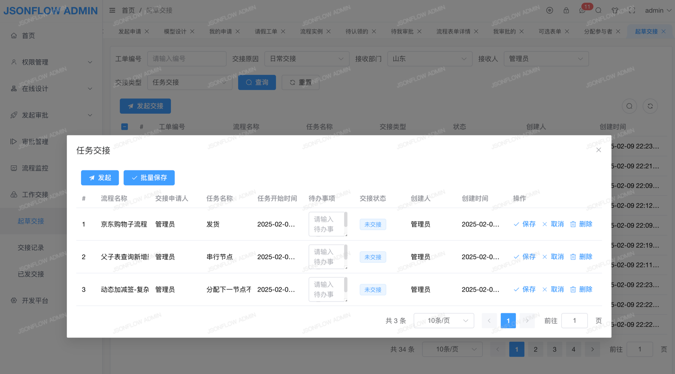Click the lock screen padlock icon

click(x=566, y=10)
